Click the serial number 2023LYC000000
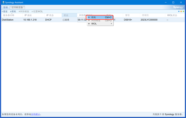 [x=149, y=20]
